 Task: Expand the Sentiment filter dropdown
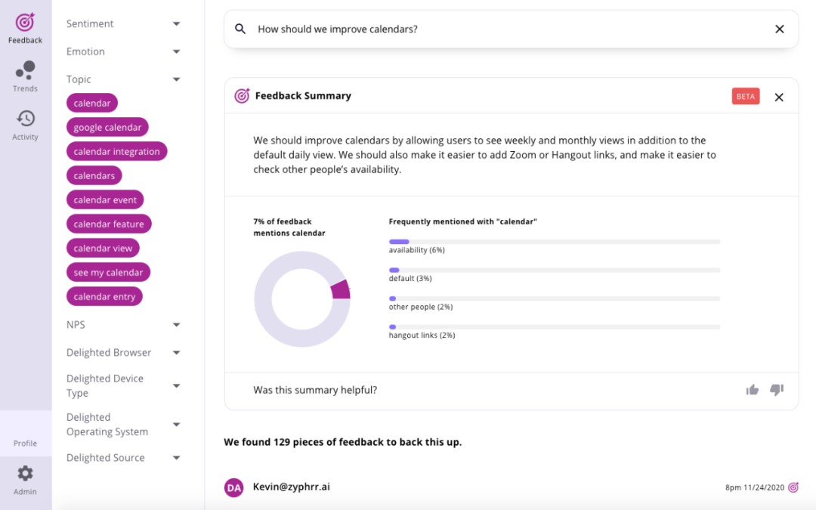coord(176,24)
